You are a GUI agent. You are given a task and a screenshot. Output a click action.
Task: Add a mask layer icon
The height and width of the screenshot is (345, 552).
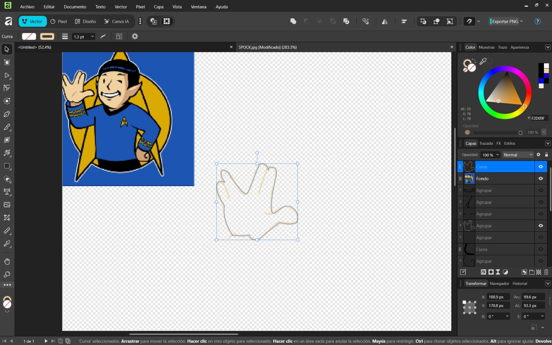[x=491, y=272]
